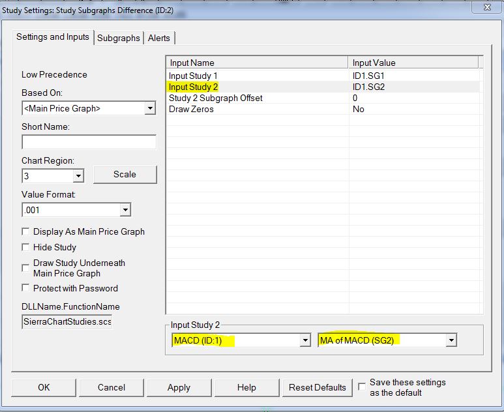Select the Draw Zeros row
The height and width of the screenshot is (412, 504).
[x=323, y=110]
